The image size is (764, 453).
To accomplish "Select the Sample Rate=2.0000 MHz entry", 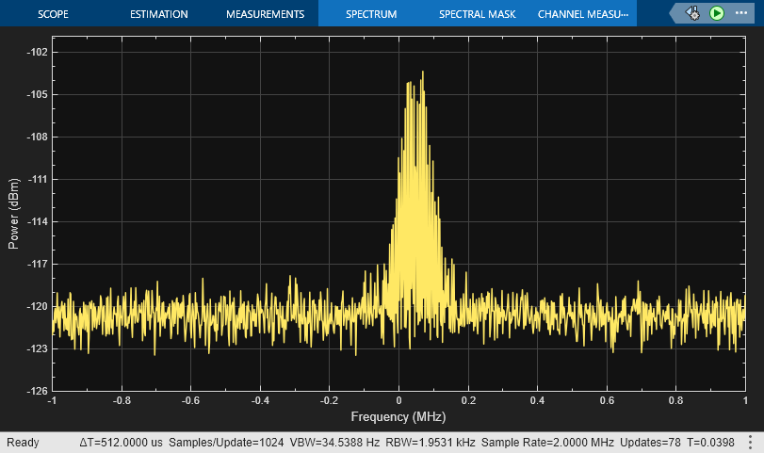I will (x=547, y=443).
